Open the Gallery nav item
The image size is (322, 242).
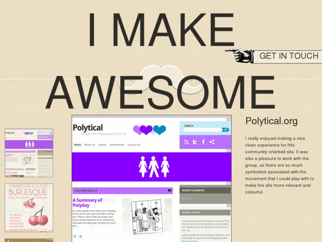click(x=102, y=145)
